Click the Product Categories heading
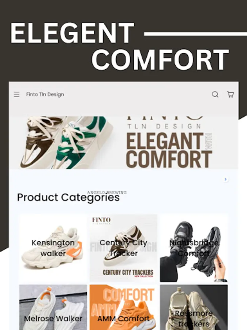This screenshot has width=247, height=330. coord(68,197)
